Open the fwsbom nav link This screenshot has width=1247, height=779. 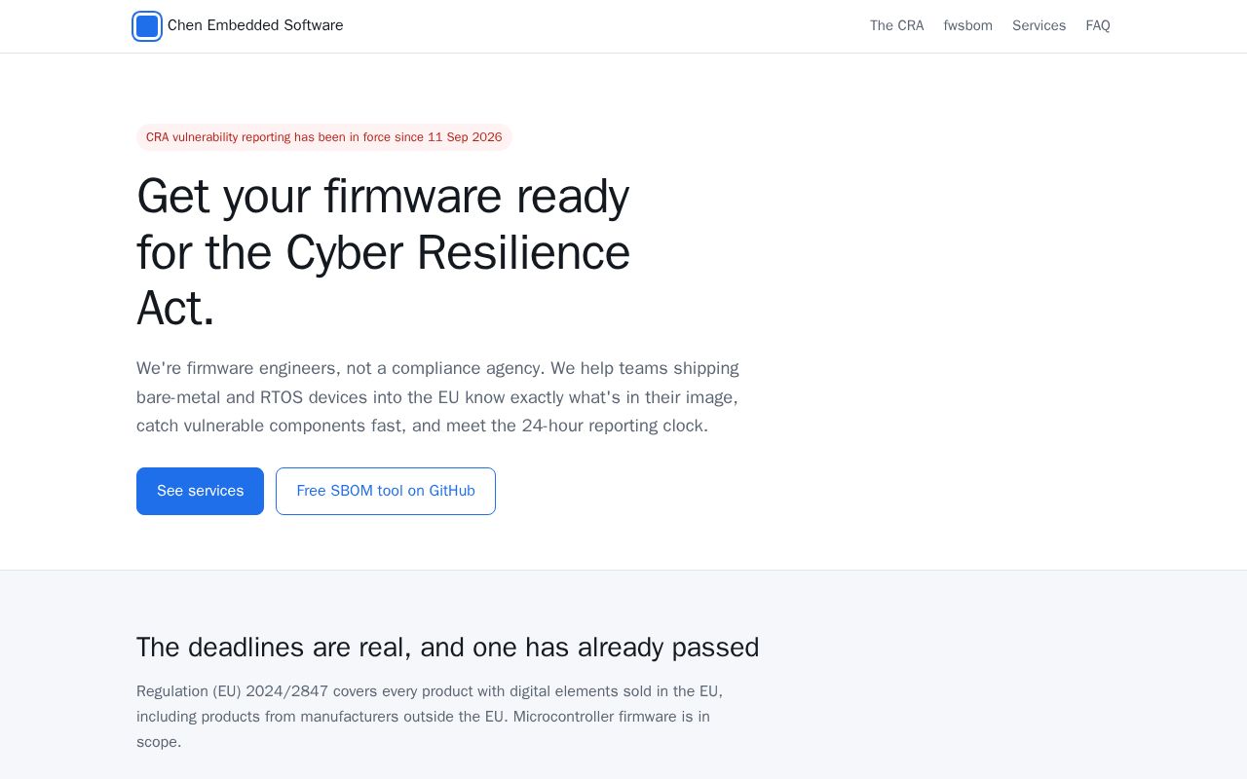point(967,26)
